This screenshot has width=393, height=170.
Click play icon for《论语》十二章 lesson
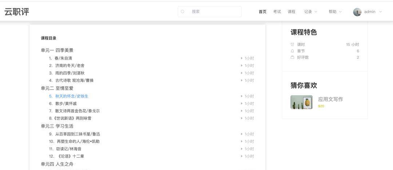pos(242,156)
